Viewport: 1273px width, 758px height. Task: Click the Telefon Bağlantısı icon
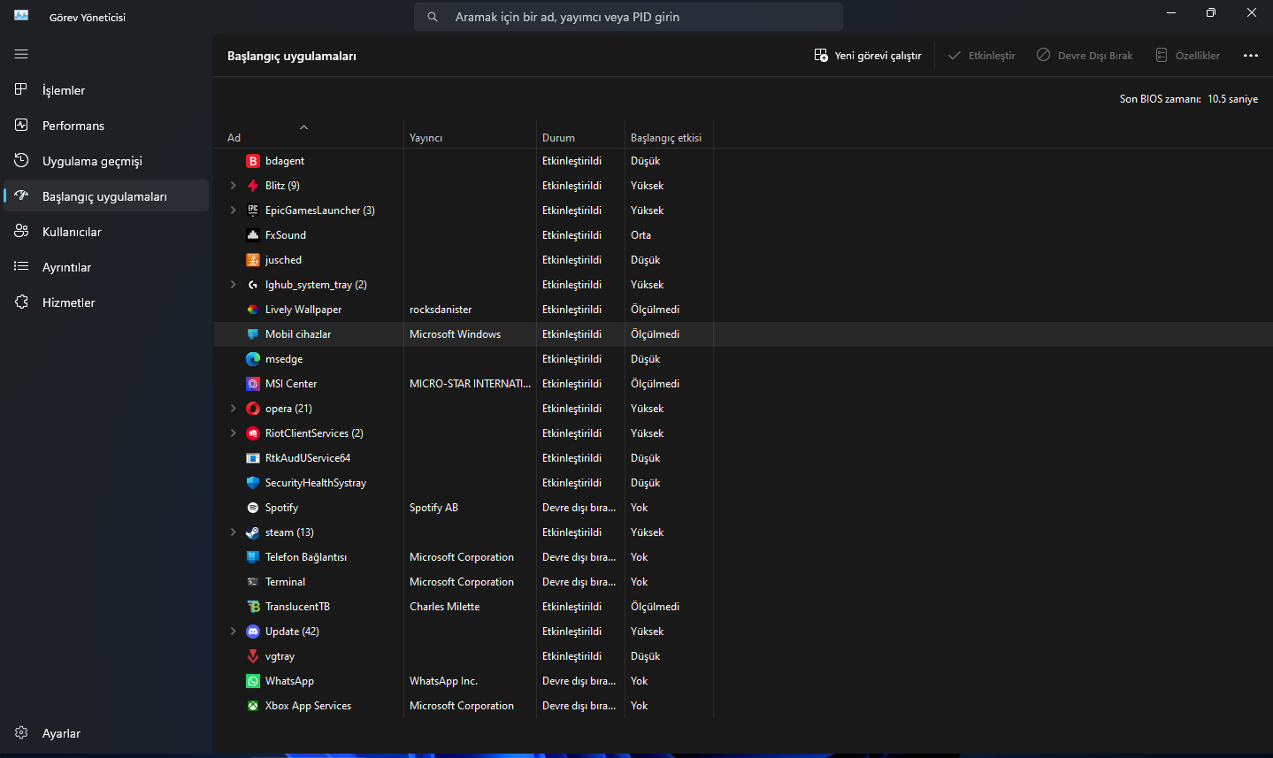pyautogui.click(x=253, y=557)
